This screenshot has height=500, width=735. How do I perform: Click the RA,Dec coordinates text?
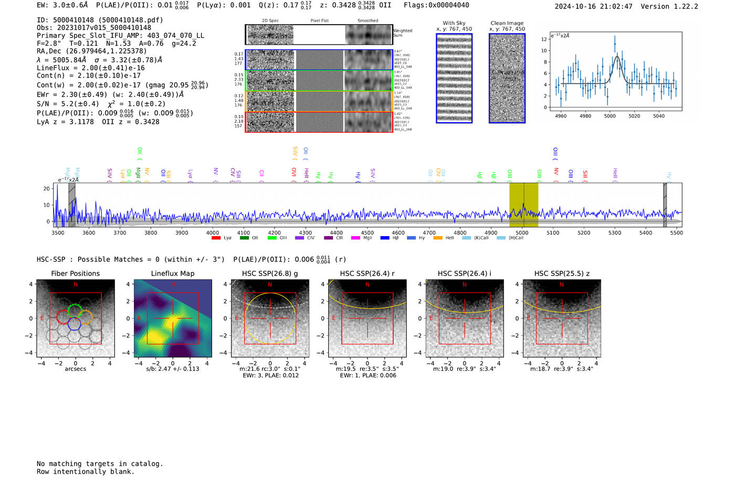[92, 51]
